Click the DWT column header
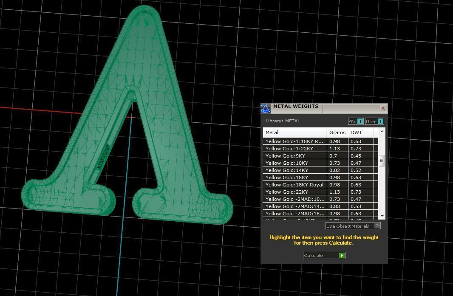Viewport: 453px width, 296px height. (361, 132)
